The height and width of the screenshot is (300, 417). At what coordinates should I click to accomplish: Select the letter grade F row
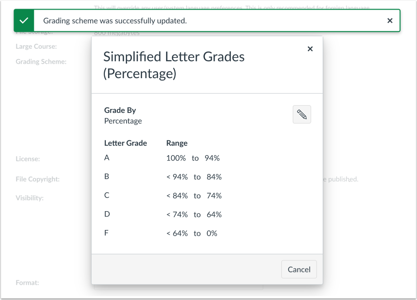pos(107,233)
